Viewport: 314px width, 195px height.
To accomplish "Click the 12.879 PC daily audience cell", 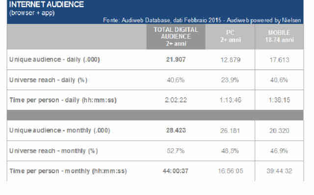I will 230,60.
